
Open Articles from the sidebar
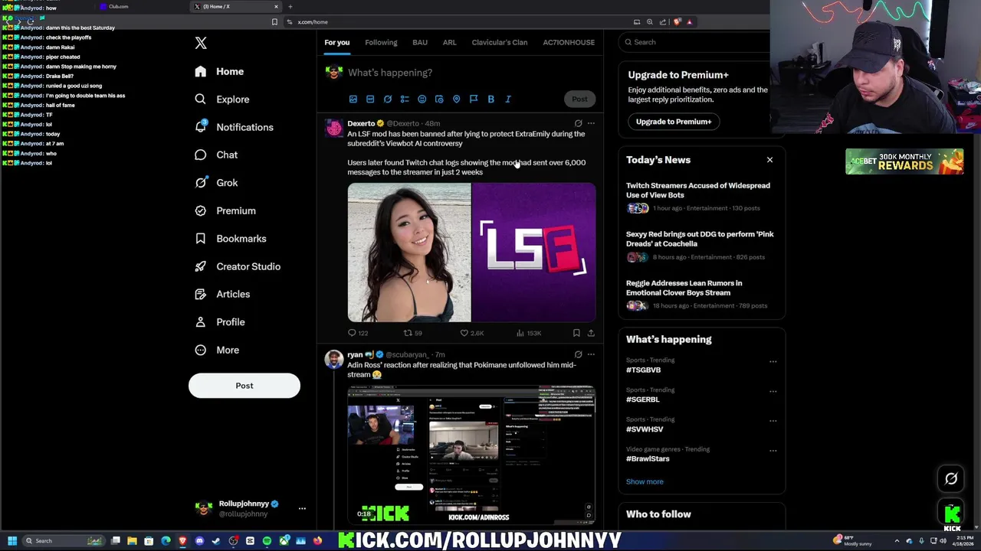[222, 294]
